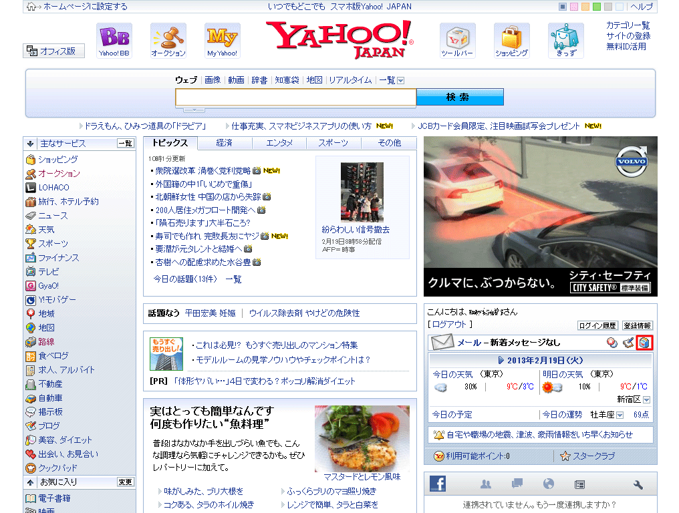
Task: Open the オークション gavel icon in header
Action: pyautogui.click(x=168, y=40)
